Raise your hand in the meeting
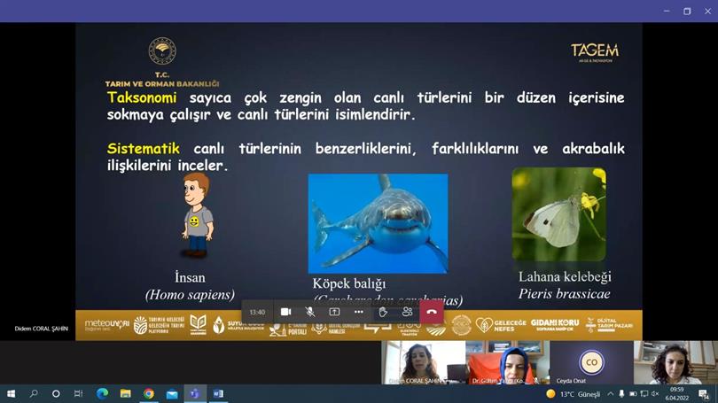This screenshot has height=403, width=718. coord(383,312)
